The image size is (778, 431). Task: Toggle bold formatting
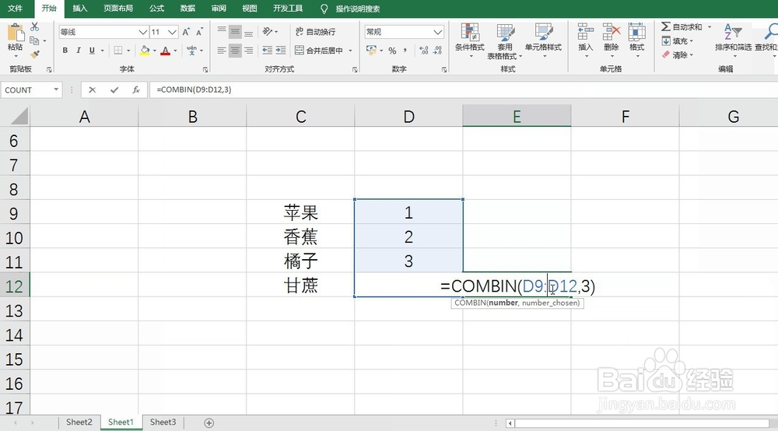point(65,51)
